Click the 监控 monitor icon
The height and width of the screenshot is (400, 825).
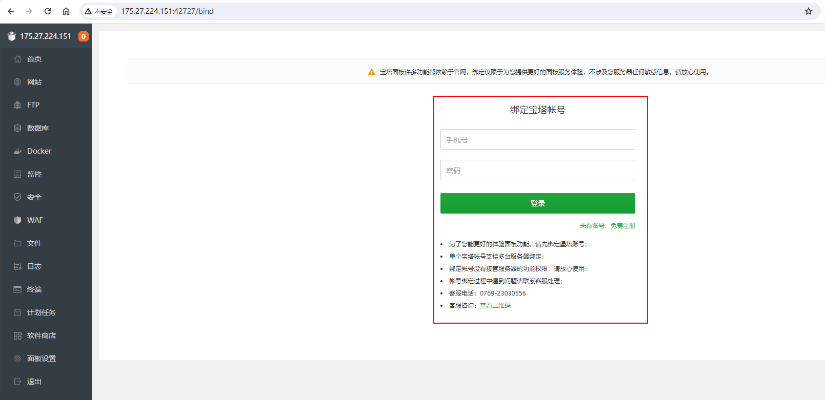coord(17,174)
